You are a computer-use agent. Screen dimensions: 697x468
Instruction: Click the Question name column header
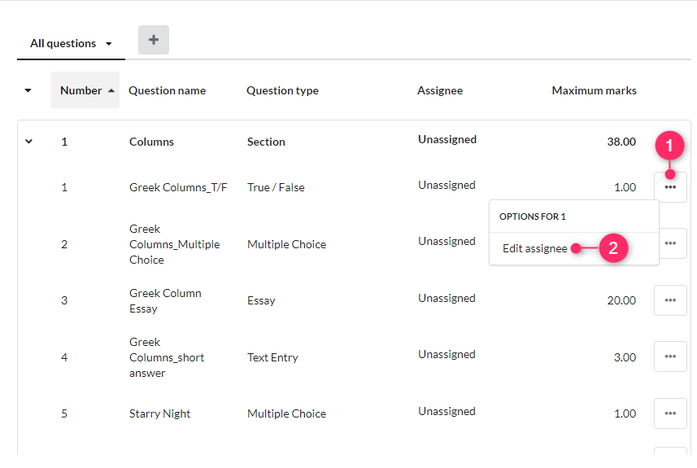168,90
